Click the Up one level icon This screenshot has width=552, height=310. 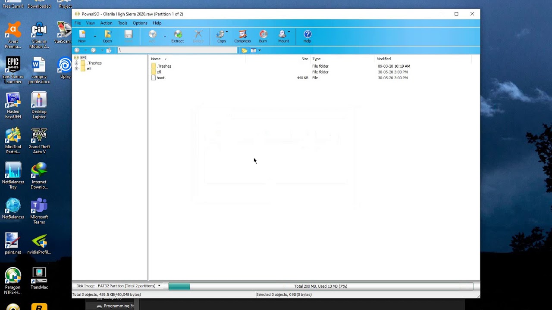coord(109,50)
